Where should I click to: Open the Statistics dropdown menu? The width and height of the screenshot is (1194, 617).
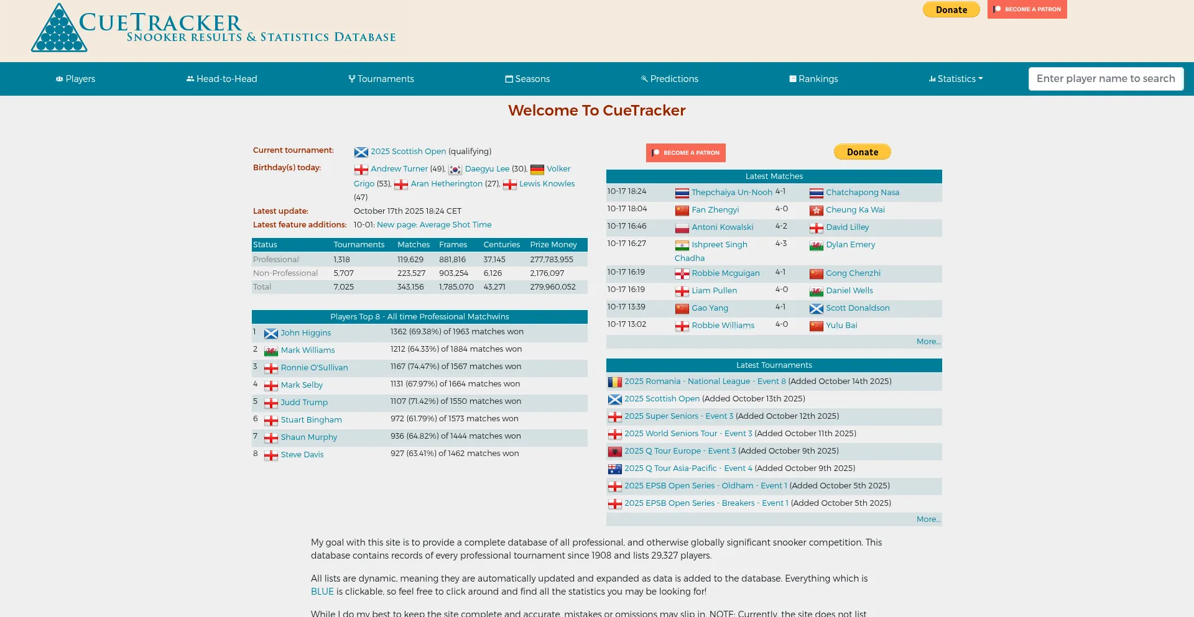tap(956, 79)
